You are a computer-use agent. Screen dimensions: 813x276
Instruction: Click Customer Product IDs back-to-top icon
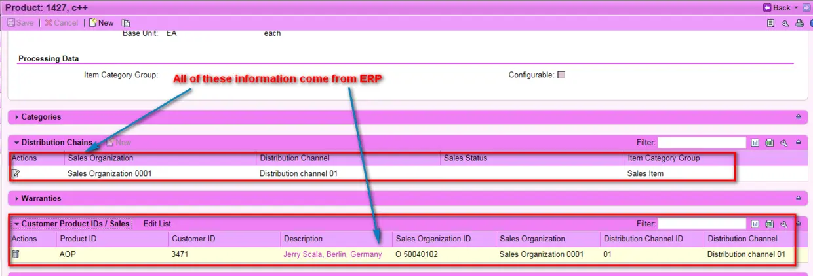(799, 224)
